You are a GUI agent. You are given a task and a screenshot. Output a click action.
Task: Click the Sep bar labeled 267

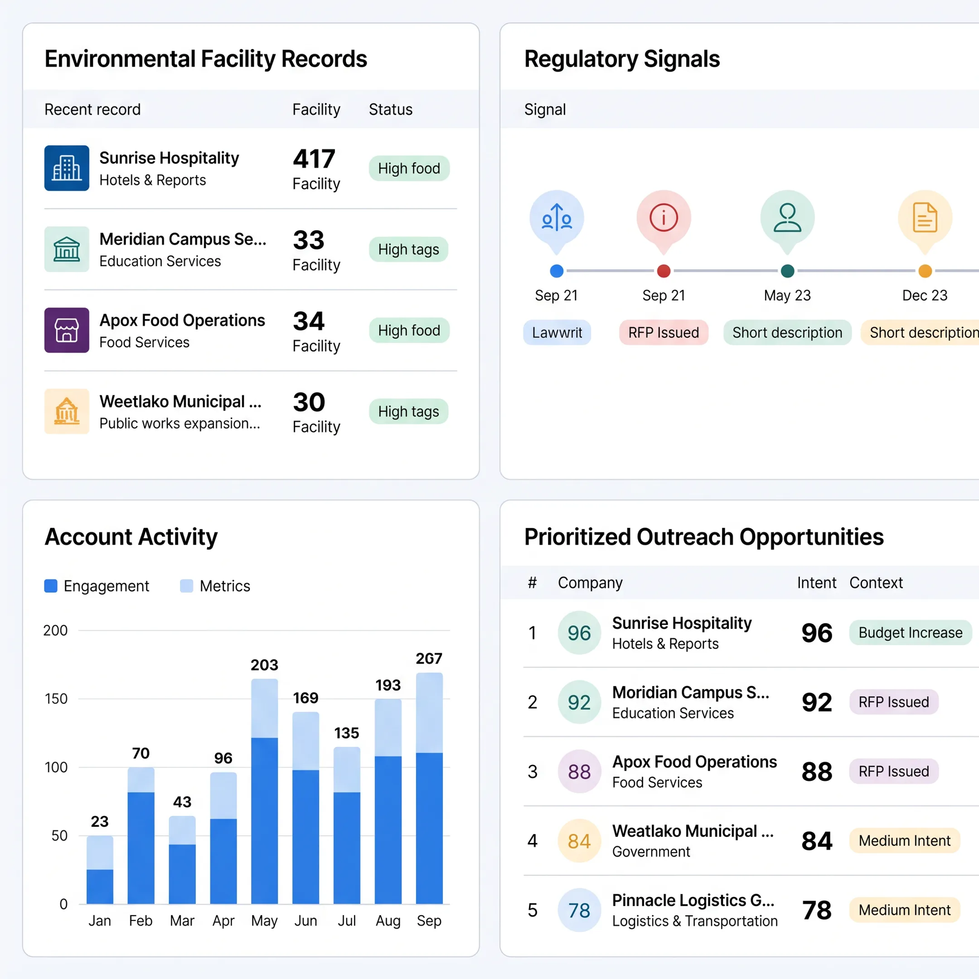pos(429,788)
